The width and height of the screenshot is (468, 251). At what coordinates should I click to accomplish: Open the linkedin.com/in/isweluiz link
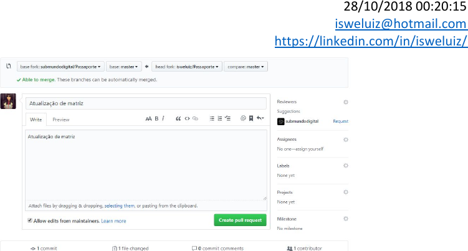[x=371, y=41]
